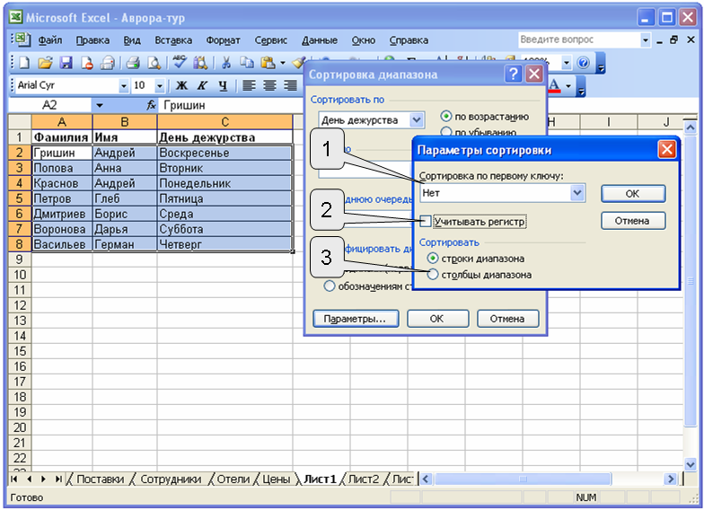Open the Сортировка по первому ключу dropdown
The image size is (704, 510).
tap(576, 192)
